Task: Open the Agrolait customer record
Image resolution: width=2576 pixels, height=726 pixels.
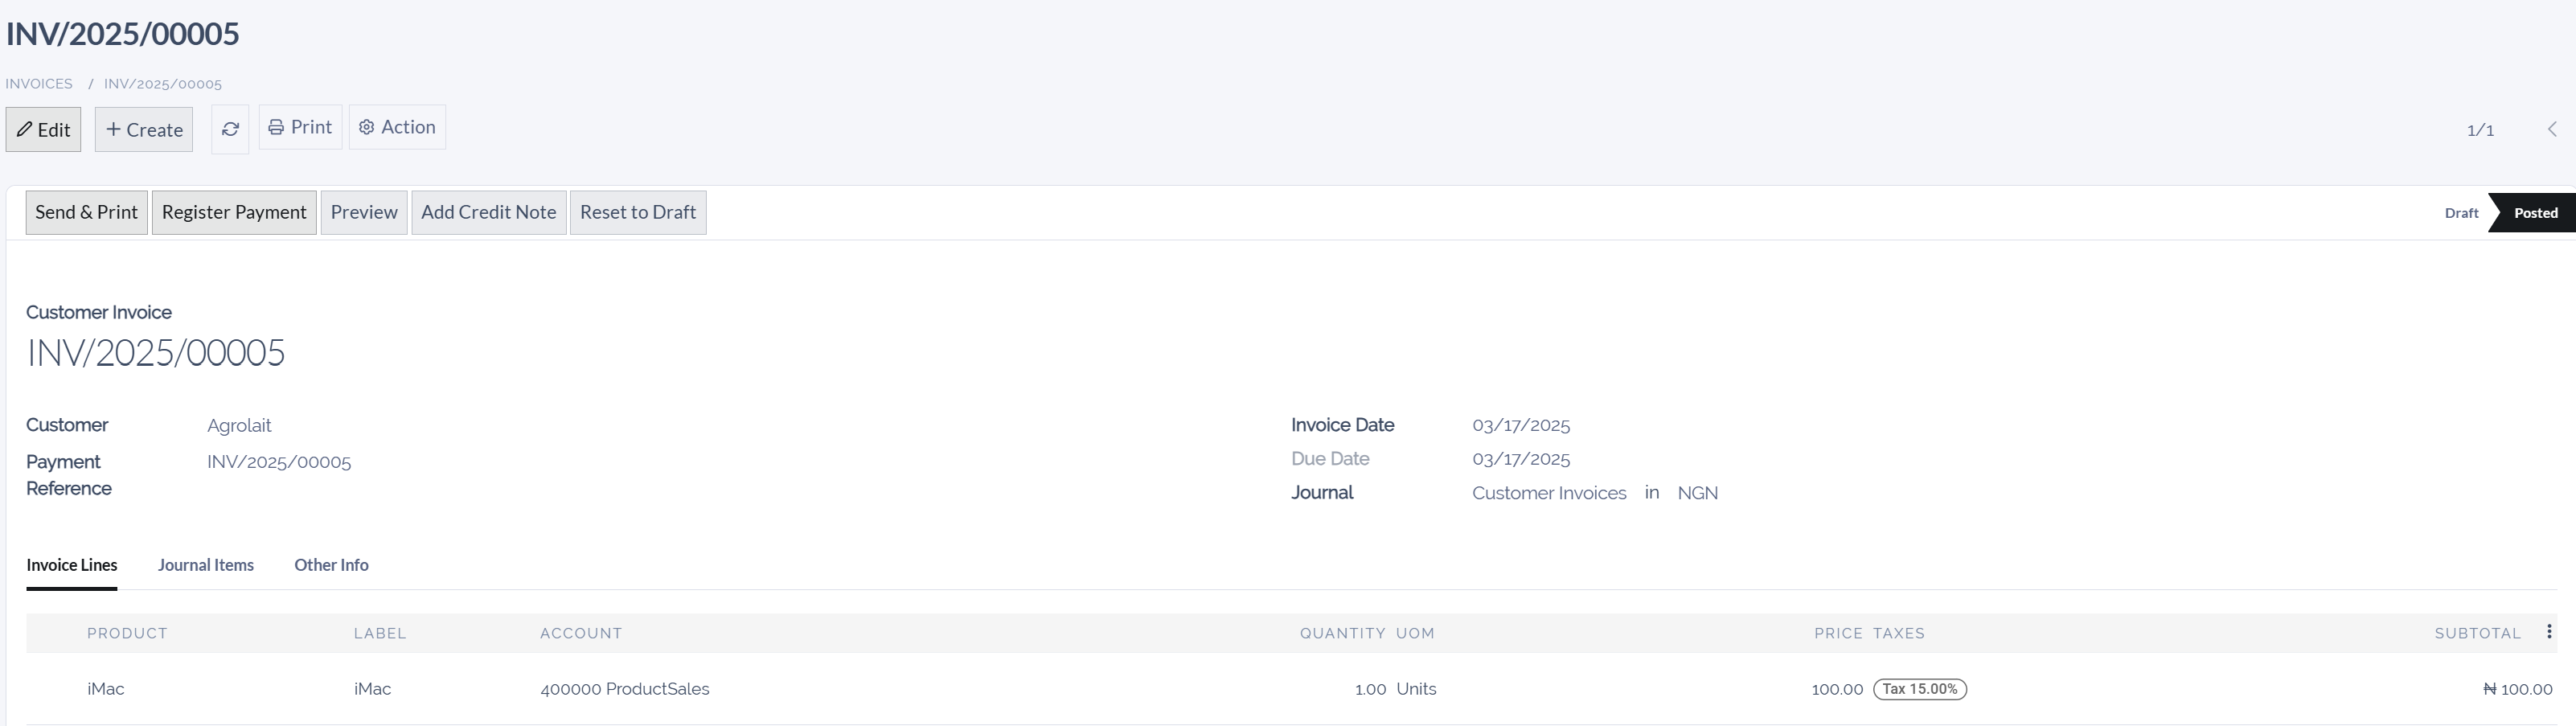Action: click(x=239, y=425)
